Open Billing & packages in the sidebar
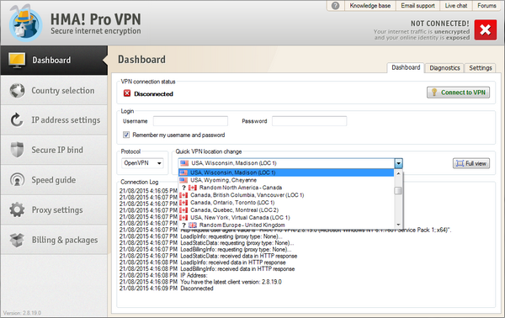This screenshot has height=318, width=505. (x=54, y=240)
